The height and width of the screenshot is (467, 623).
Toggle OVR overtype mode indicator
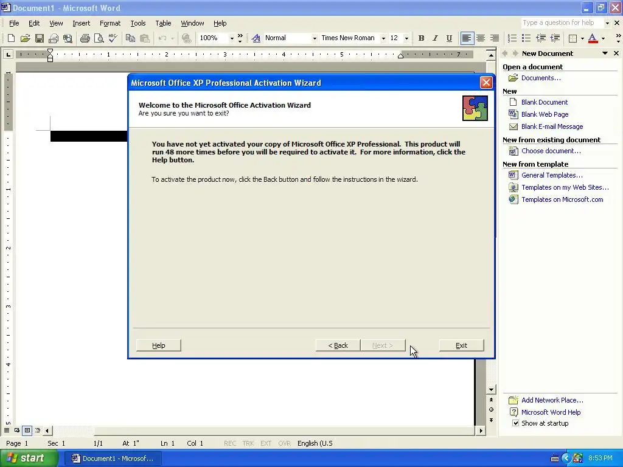284,443
